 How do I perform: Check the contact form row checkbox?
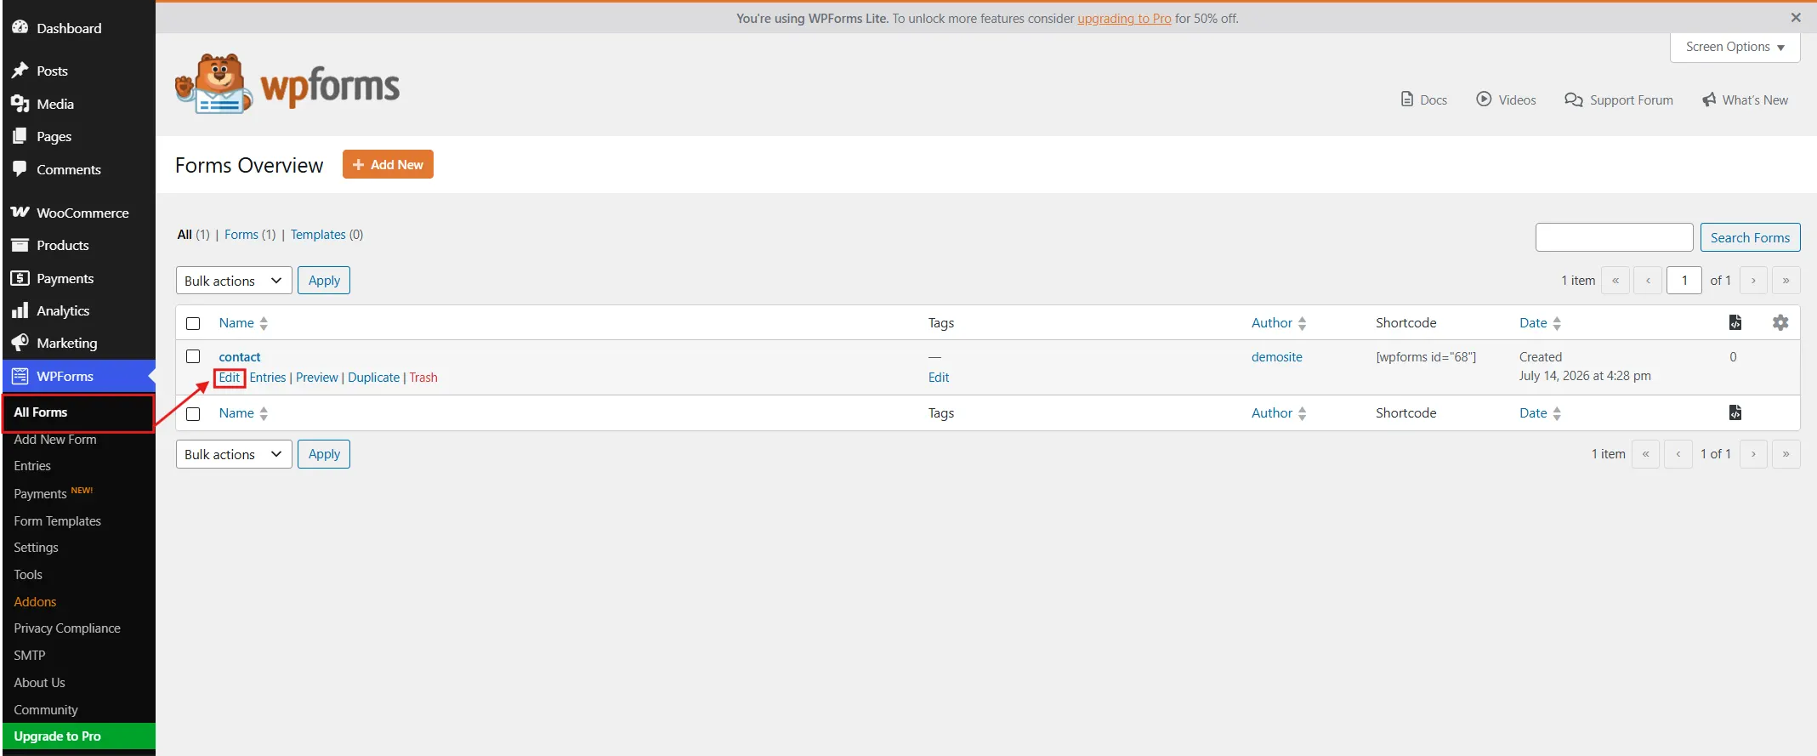pos(193,356)
